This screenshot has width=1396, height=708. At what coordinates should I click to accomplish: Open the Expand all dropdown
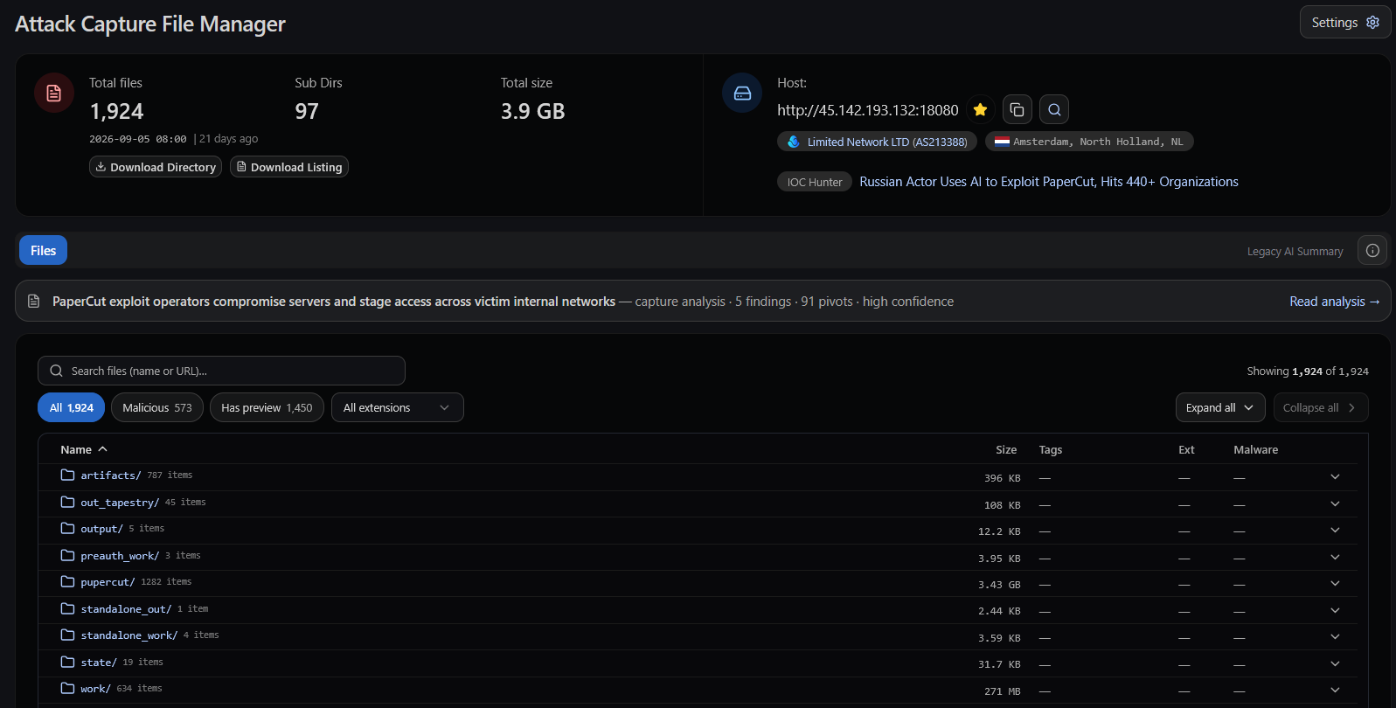click(1220, 407)
